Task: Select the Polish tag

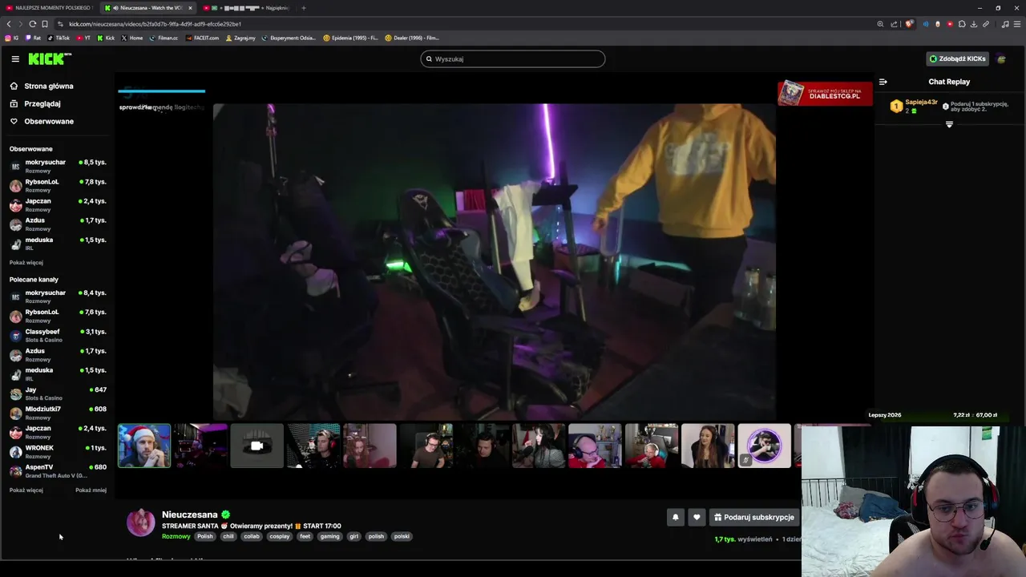Action: pos(205,536)
